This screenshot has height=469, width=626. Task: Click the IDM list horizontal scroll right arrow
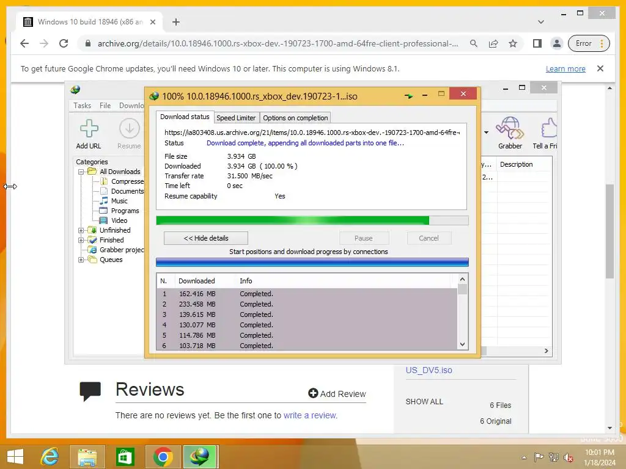tap(546, 351)
